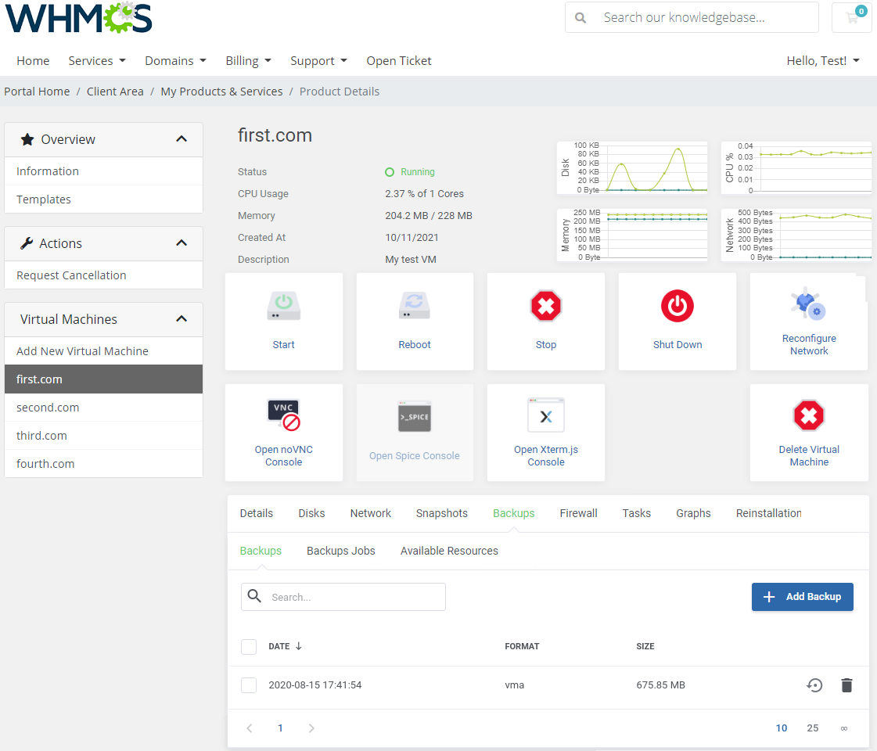
Task: Select fourth.com virtual machine
Action: 103,464
